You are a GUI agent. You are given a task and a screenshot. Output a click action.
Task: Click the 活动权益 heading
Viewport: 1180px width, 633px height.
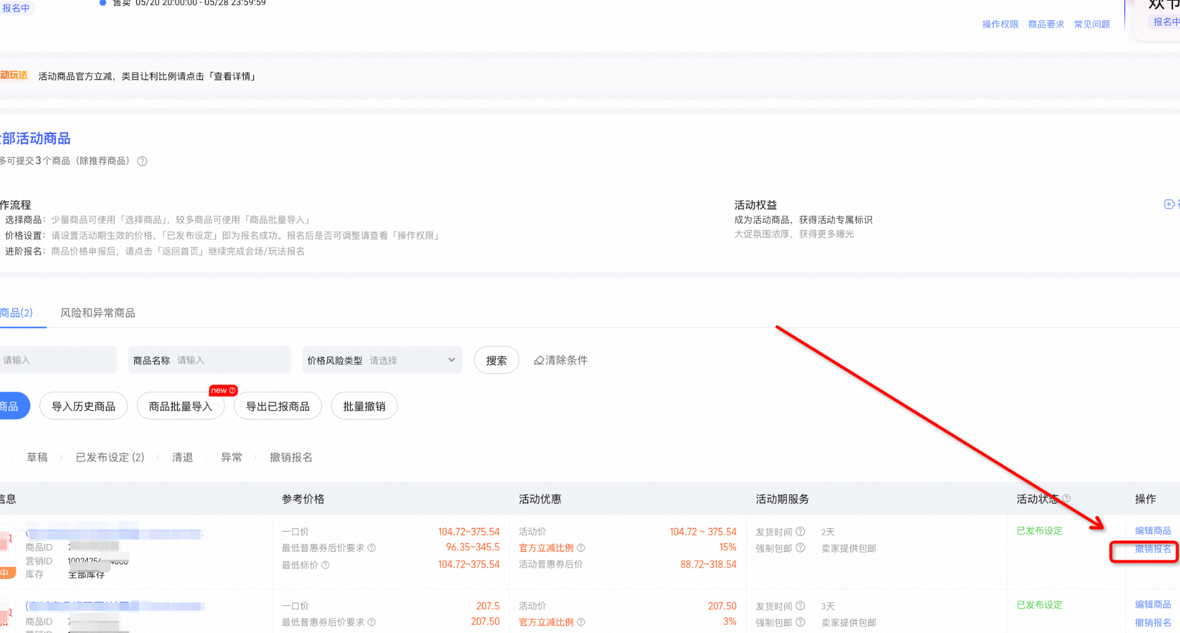756,205
